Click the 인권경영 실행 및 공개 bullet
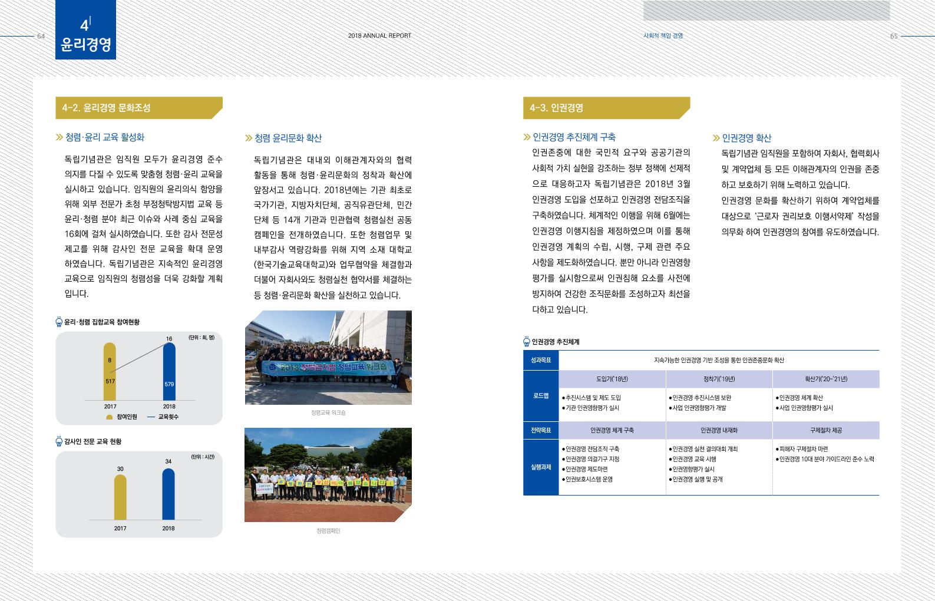The image size is (935, 601). point(696,479)
